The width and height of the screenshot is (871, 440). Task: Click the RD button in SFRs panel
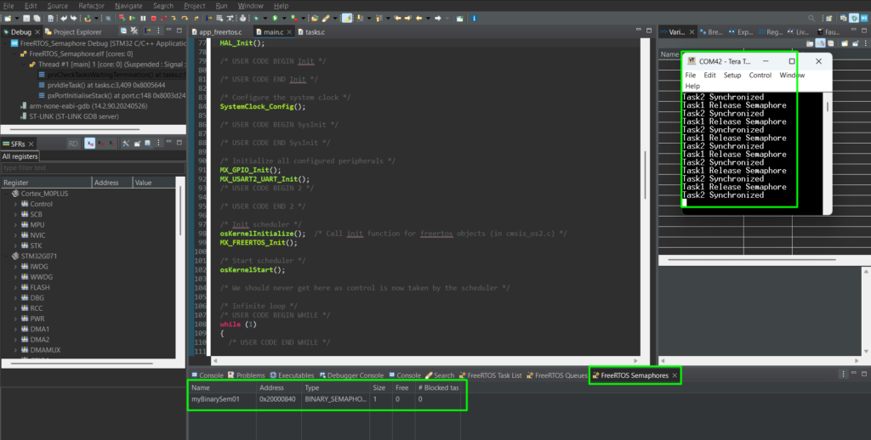point(73,144)
